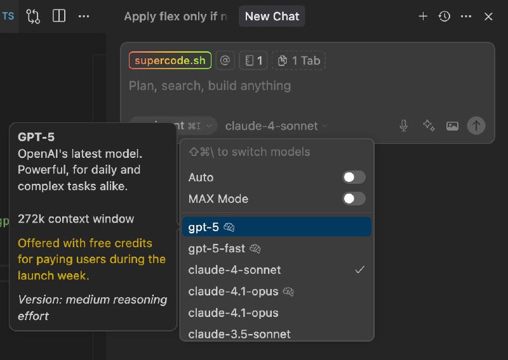Click the @ mention context button

[225, 61]
